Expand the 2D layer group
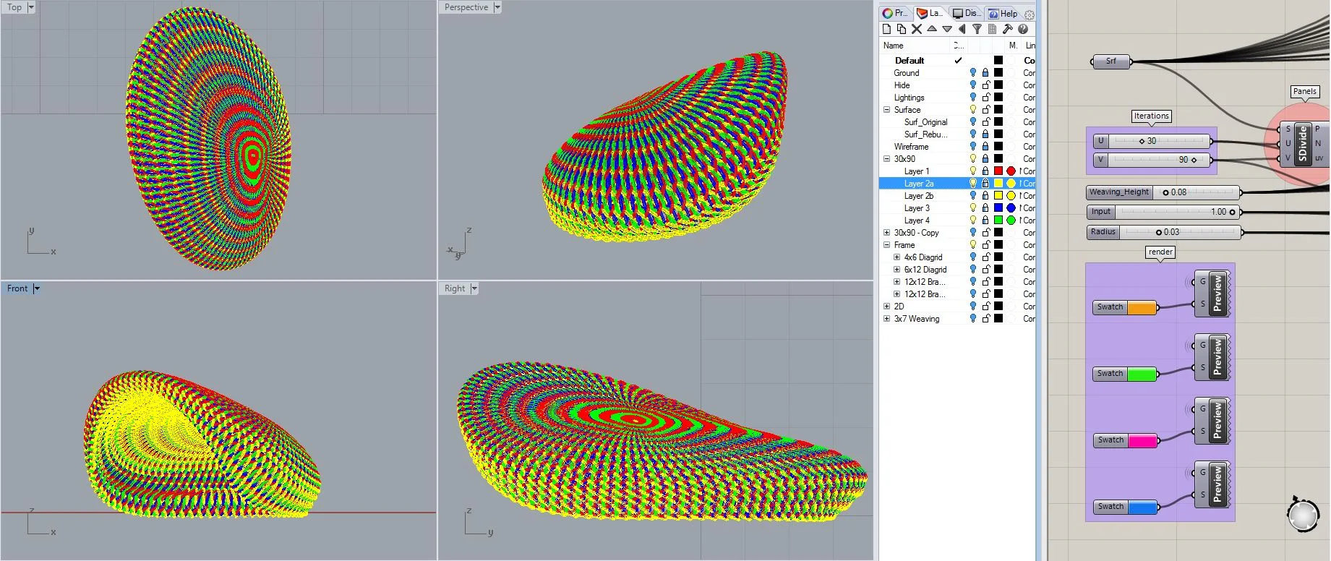The width and height of the screenshot is (1331, 561). click(x=887, y=307)
